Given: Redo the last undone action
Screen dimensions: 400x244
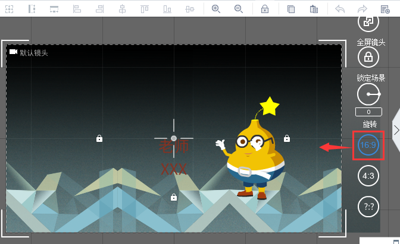Looking at the screenshot, I should [x=362, y=9].
